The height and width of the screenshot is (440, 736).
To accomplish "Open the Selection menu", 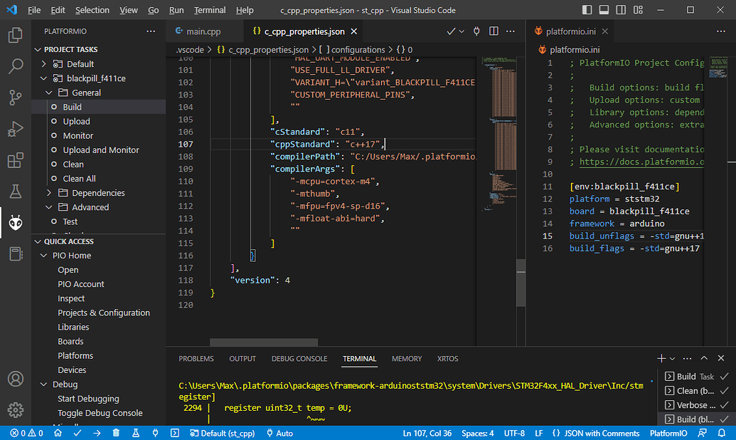I will coord(92,10).
